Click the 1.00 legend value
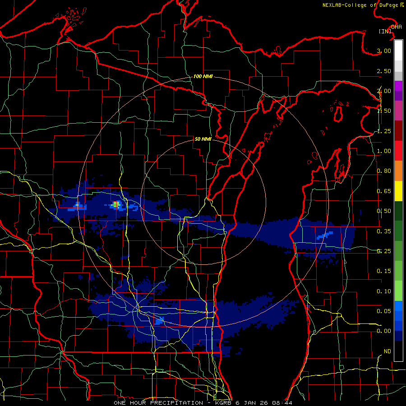 click(384, 151)
